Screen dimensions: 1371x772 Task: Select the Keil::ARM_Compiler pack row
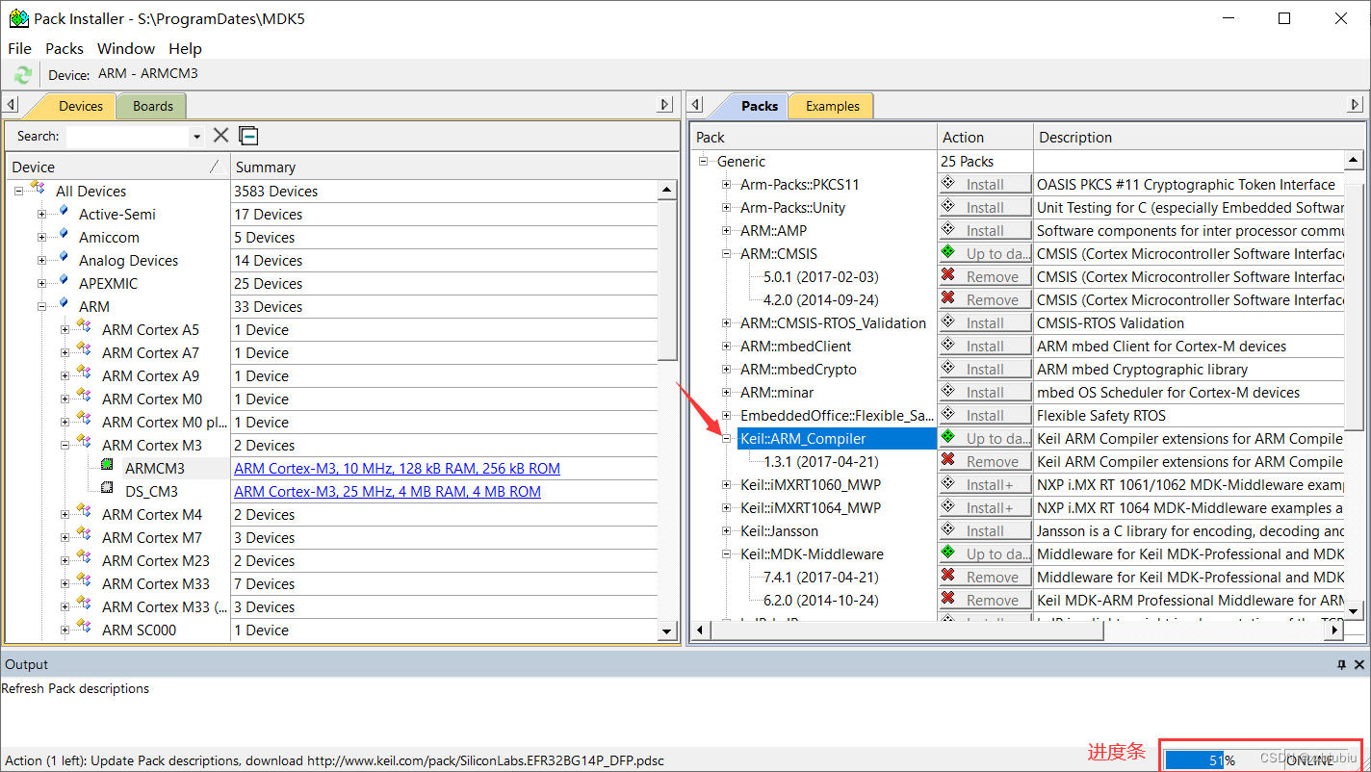pos(836,439)
